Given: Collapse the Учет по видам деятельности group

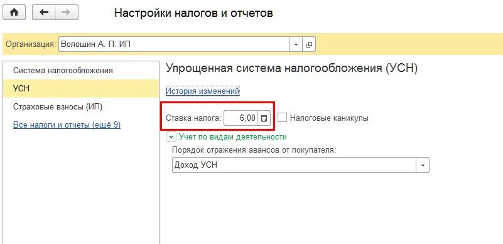Looking at the screenshot, I should pos(171,137).
